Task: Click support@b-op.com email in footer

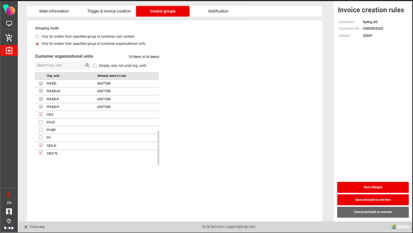Action: (241, 227)
